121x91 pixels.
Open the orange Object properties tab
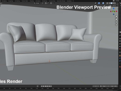tap(120, 56)
